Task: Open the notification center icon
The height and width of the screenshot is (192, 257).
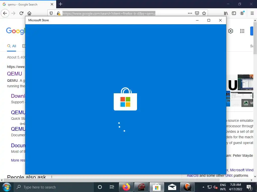Action: 249,187
